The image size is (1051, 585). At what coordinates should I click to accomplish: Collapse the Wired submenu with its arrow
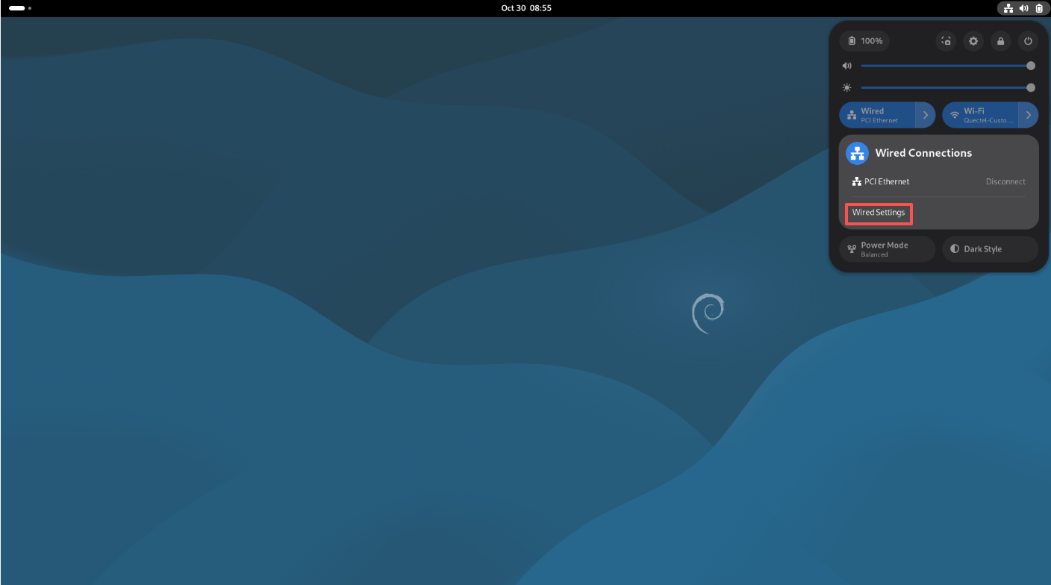[926, 115]
